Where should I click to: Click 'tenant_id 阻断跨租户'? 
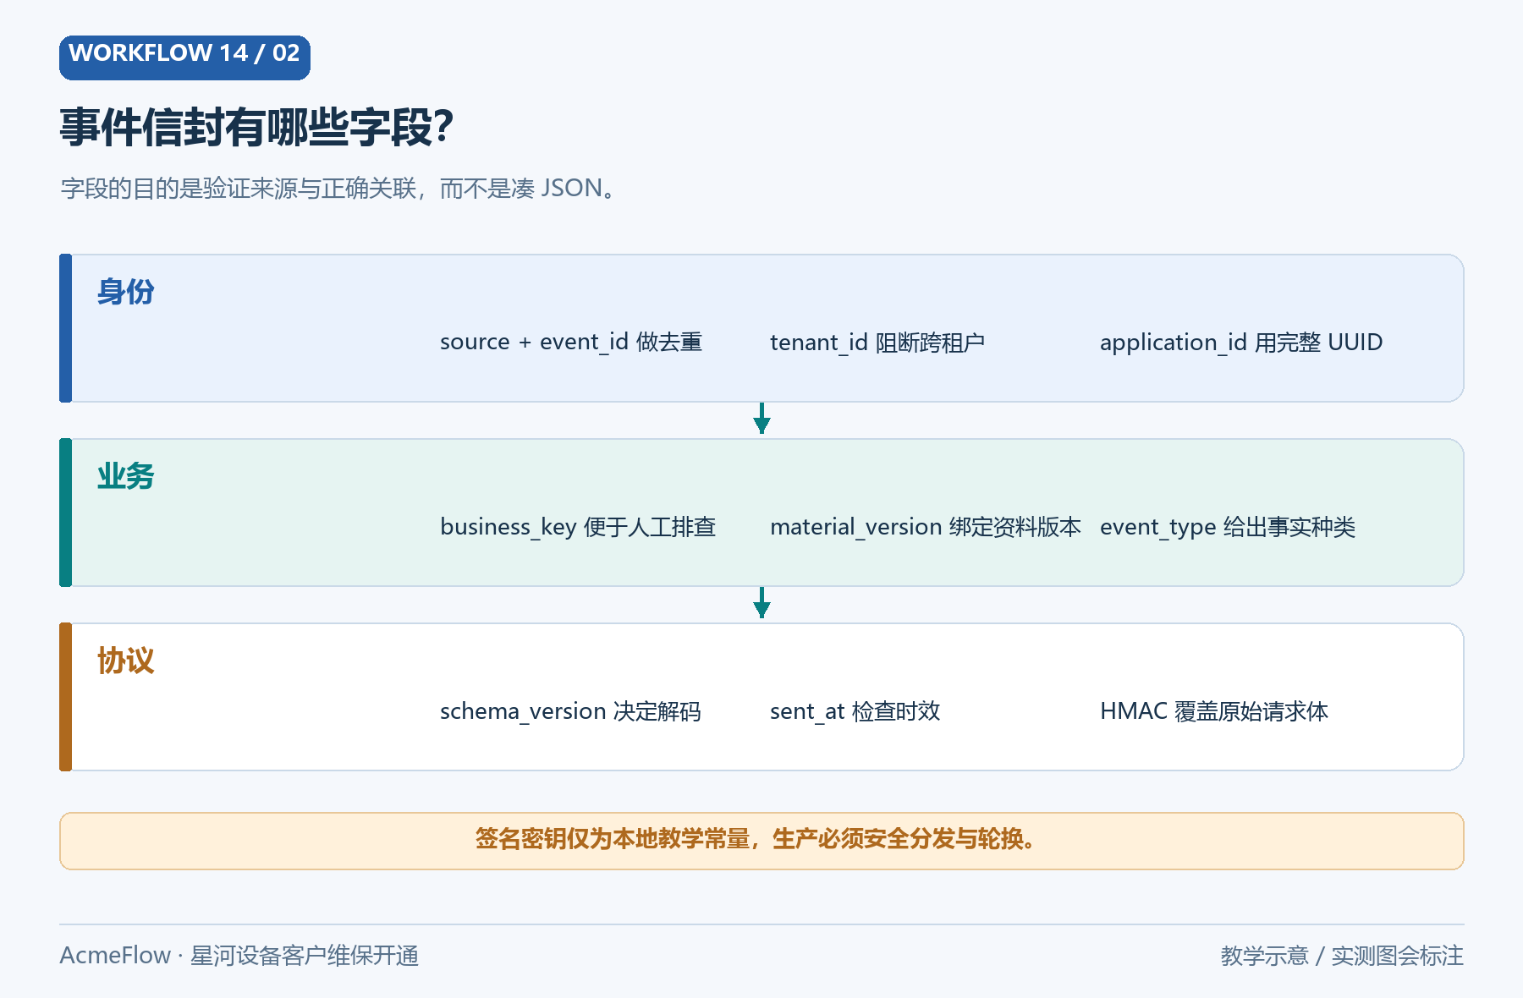coord(877,343)
